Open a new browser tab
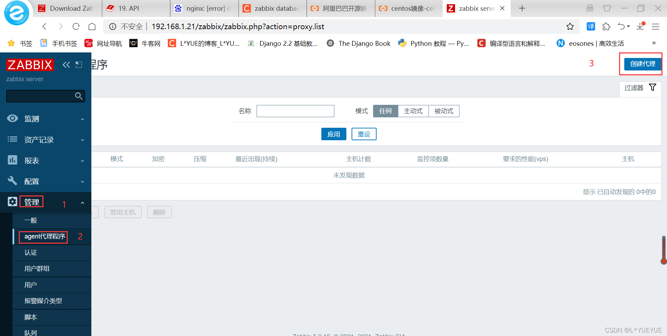Viewport: 667px width, 336px height. (522, 8)
